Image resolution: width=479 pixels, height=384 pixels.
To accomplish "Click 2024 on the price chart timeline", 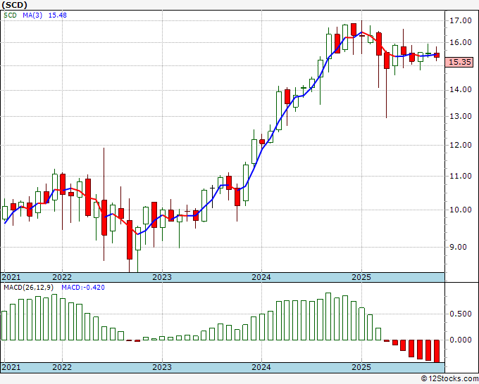I will [x=261, y=277].
